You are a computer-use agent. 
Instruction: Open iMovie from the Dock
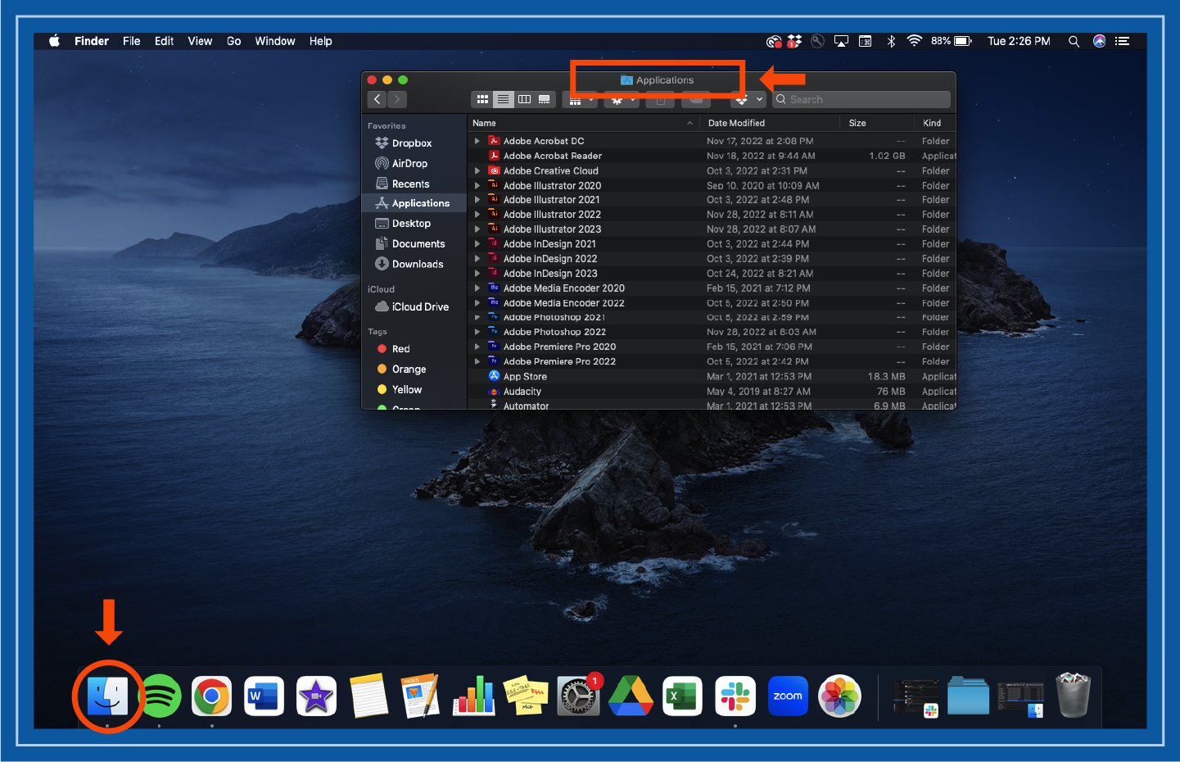(316, 696)
